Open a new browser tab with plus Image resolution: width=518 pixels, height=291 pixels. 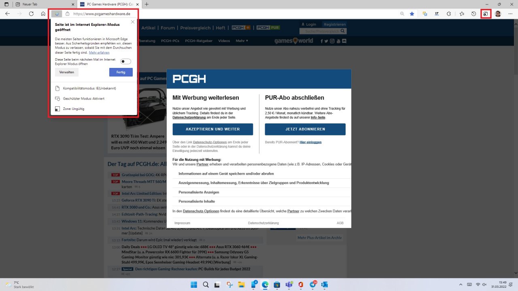(x=146, y=4)
